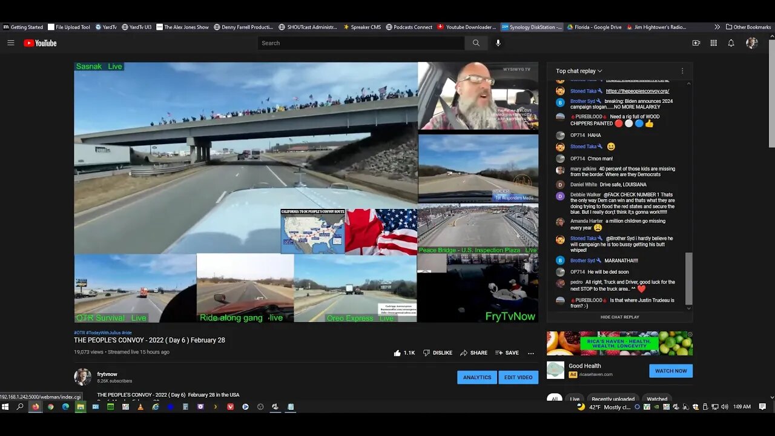Click WATCH NOW on the ad
The height and width of the screenshot is (436, 775).
(x=671, y=371)
